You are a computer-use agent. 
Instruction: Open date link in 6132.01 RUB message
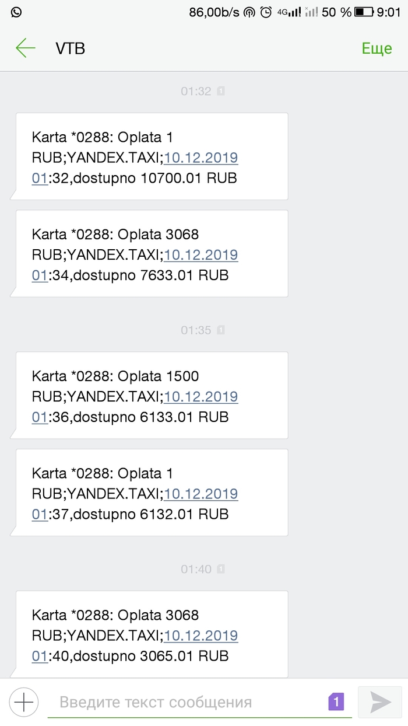(x=201, y=494)
